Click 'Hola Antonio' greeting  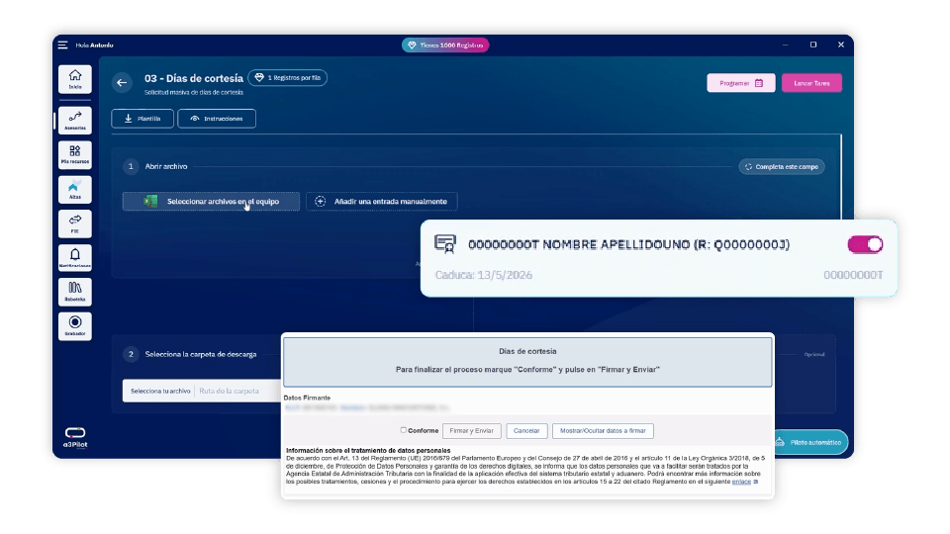tap(95, 44)
